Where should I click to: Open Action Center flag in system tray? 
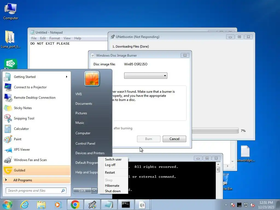(x=232, y=205)
